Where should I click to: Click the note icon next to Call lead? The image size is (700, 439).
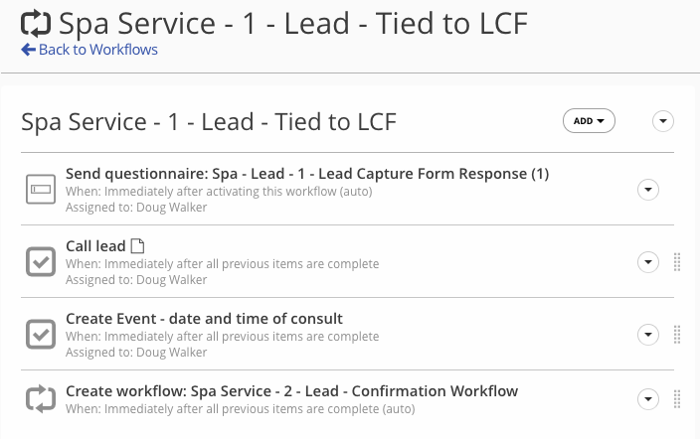click(138, 246)
